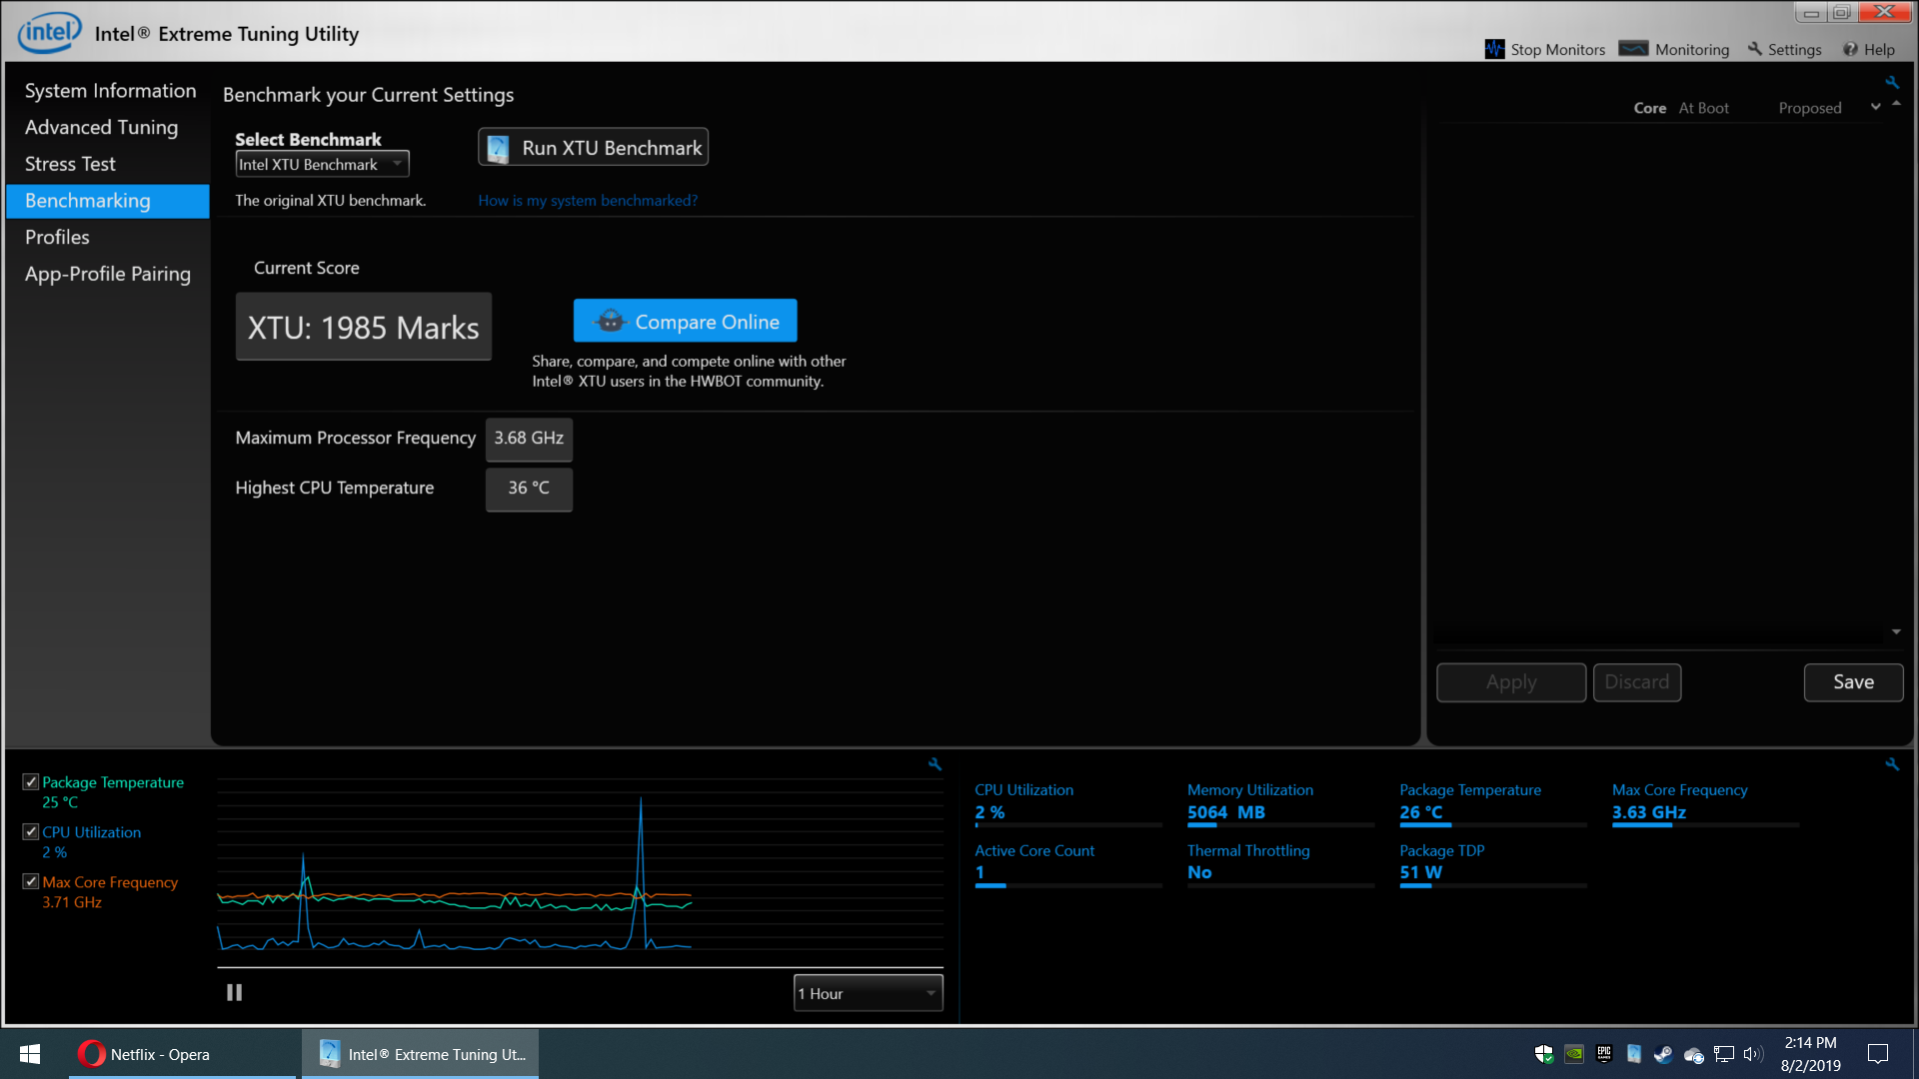Click the scroll-up arrow in the Core panel

tap(1896, 104)
